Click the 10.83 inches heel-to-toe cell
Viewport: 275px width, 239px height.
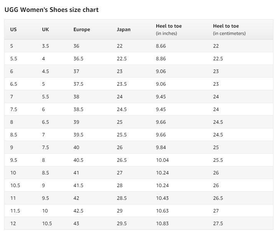[x=162, y=224]
